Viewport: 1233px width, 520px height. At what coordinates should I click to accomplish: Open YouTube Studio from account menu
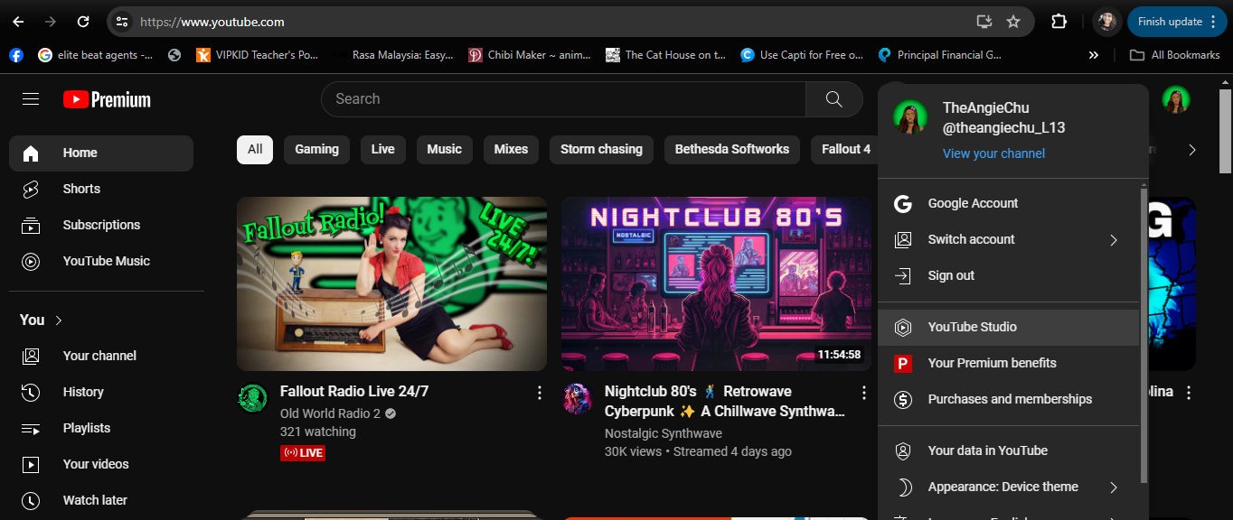click(1008, 328)
